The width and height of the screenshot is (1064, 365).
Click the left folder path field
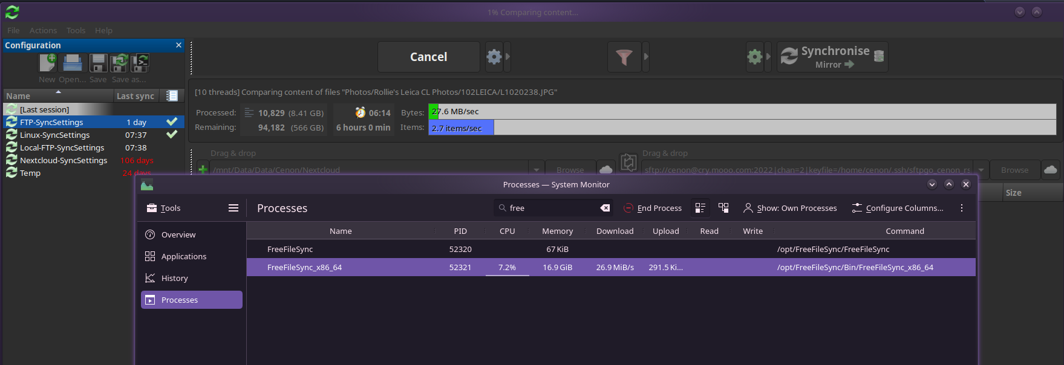tap(370, 170)
